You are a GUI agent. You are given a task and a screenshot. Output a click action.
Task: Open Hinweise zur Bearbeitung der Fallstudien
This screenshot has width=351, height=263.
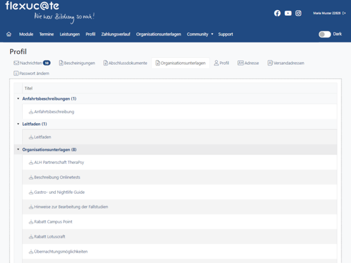(71, 207)
